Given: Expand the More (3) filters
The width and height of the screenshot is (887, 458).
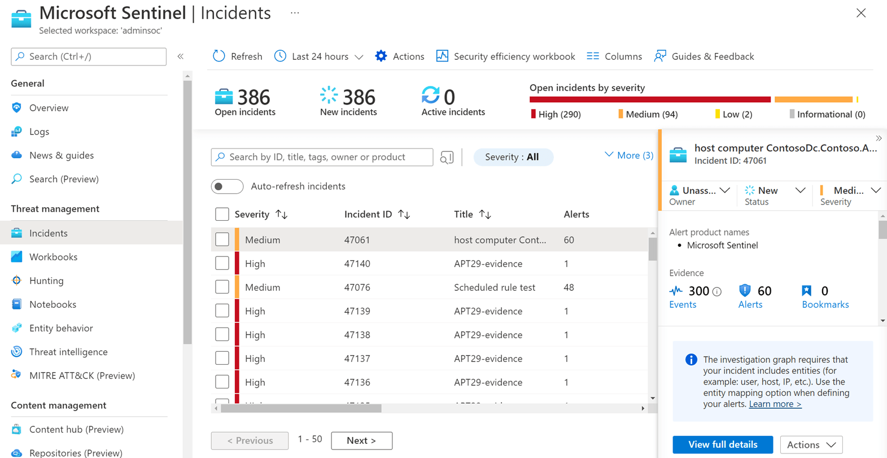Looking at the screenshot, I should [x=629, y=155].
